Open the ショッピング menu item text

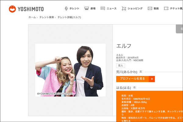[135, 9]
